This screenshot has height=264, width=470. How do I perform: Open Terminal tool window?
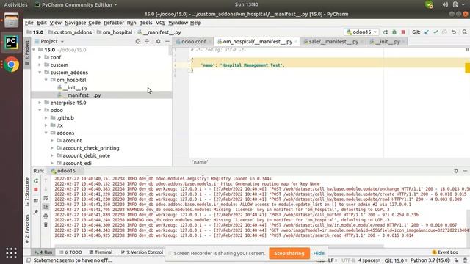[101, 252]
